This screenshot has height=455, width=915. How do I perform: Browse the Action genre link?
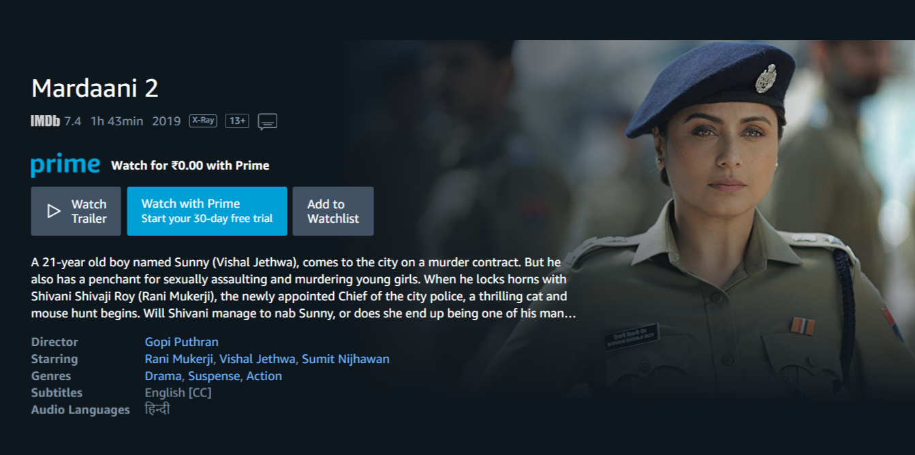[x=264, y=376]
